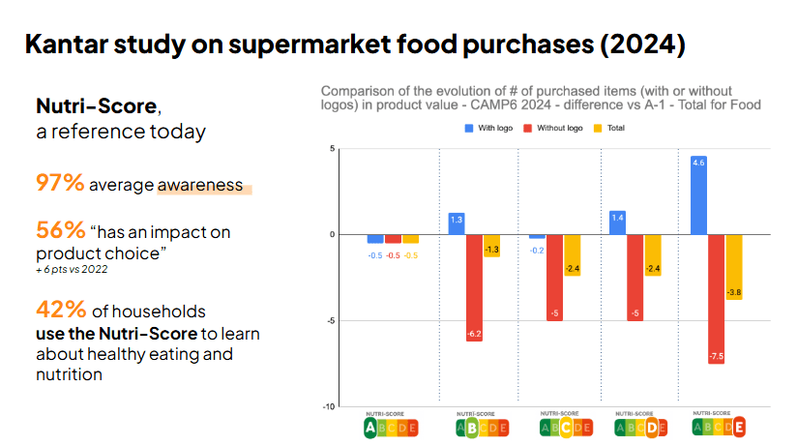
Task: Select the red bar labeled -7.5
Action: (716, 298)
